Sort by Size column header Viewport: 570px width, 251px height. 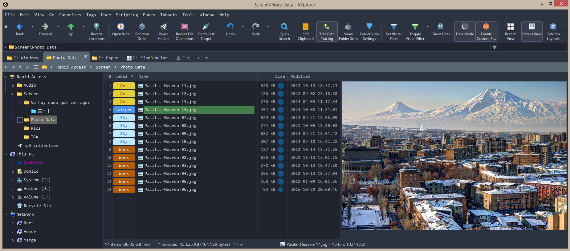pos(273,76)
